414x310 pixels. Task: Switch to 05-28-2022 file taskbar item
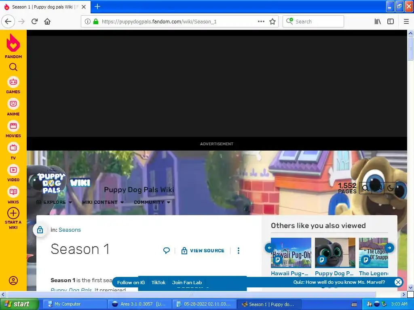204,304
